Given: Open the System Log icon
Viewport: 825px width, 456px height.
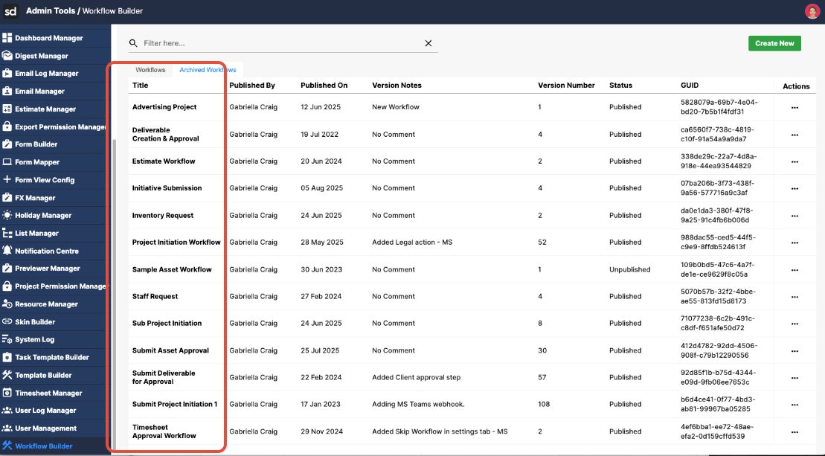Looking at the screenshot, I should 7,339.
